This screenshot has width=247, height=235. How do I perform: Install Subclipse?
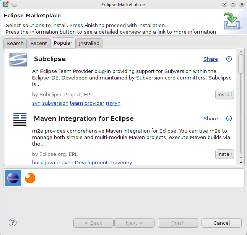[x=224, y=95]
